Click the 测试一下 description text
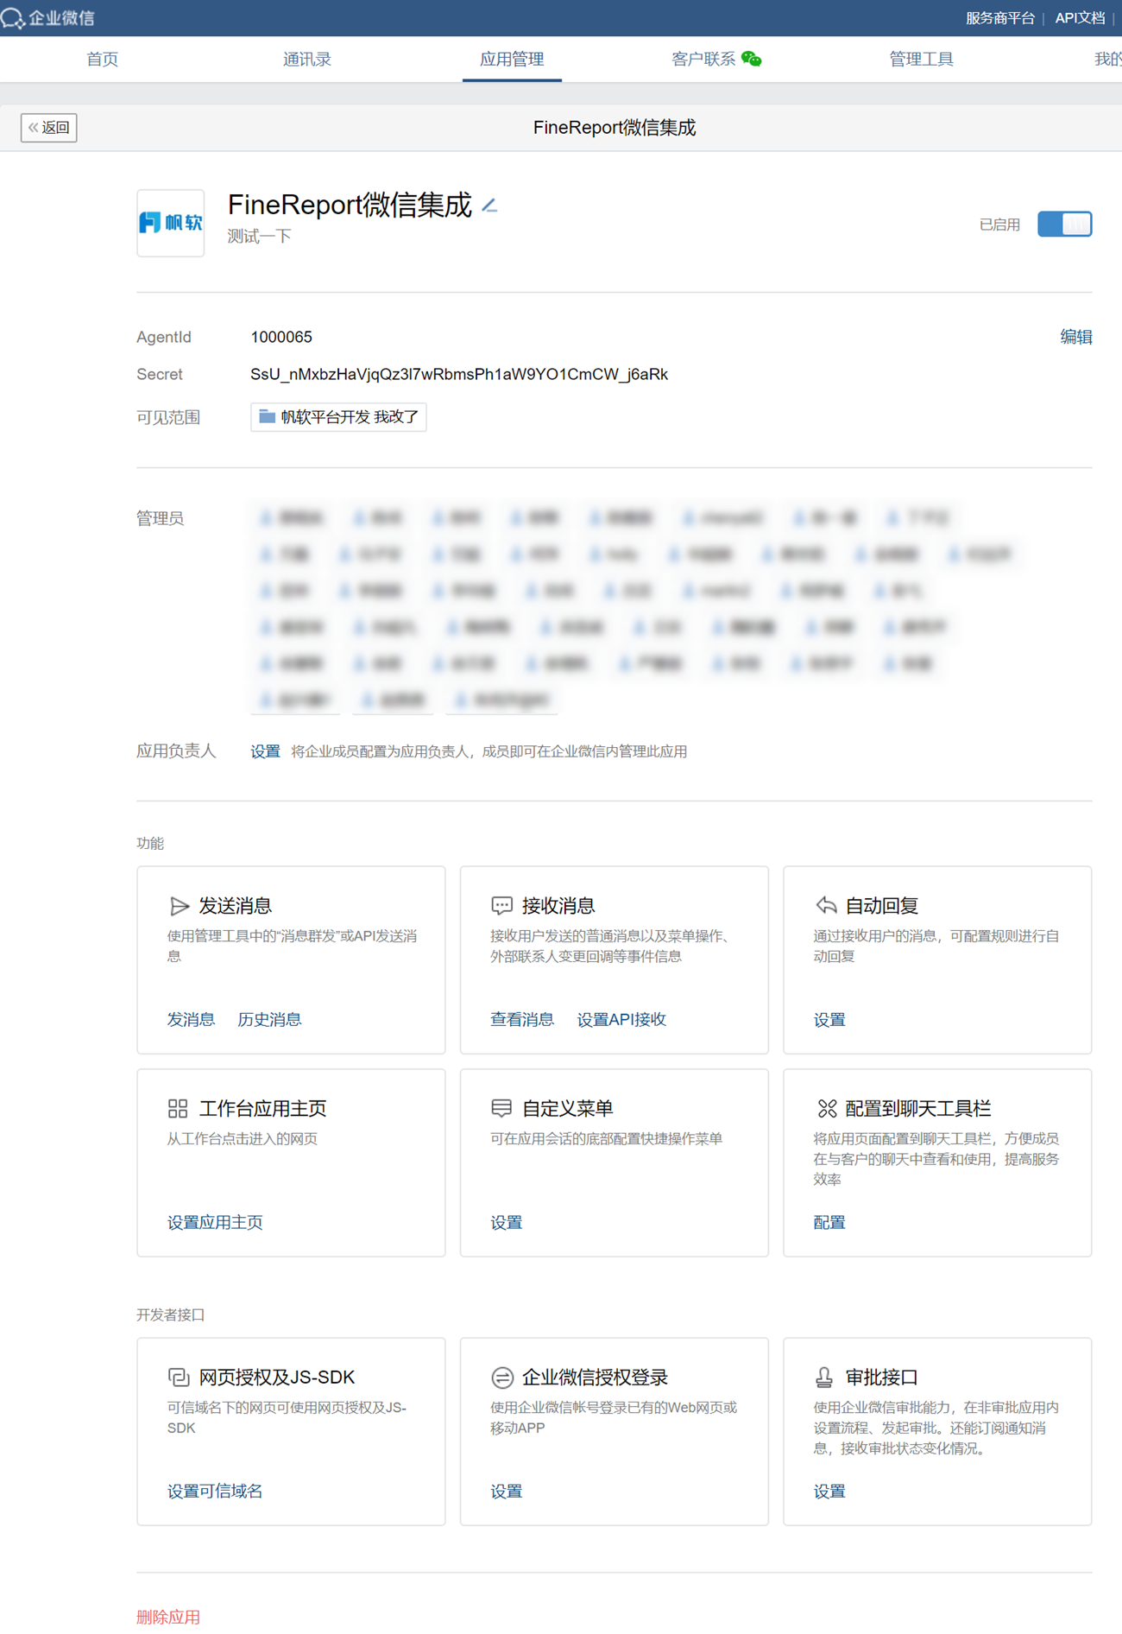1122x1634 pixels. click(x=259, y=236)
